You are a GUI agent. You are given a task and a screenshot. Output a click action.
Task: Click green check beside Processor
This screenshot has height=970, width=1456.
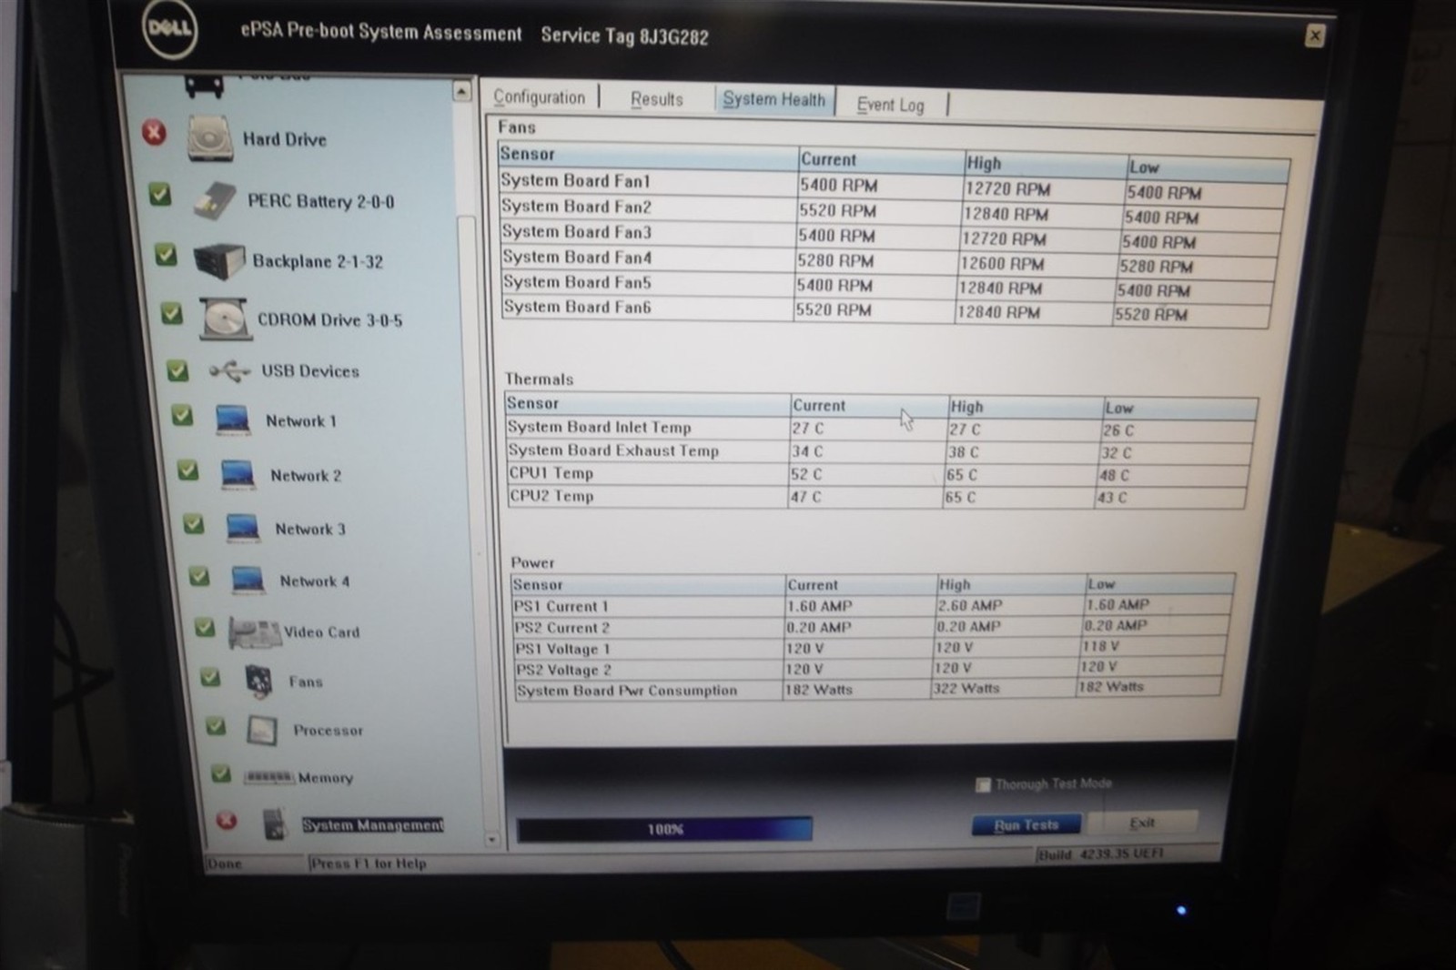[x=216, y=725]
